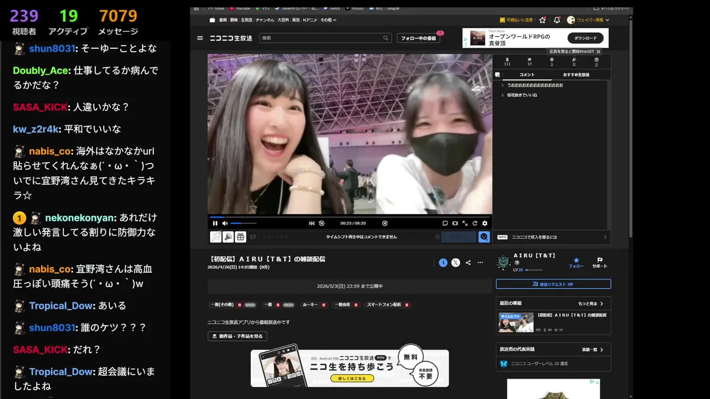The image size is (710, 399).
Task: Toggle the wide-screen mode icon in the player
Action: pyautogui.click(x=455, y=223)
